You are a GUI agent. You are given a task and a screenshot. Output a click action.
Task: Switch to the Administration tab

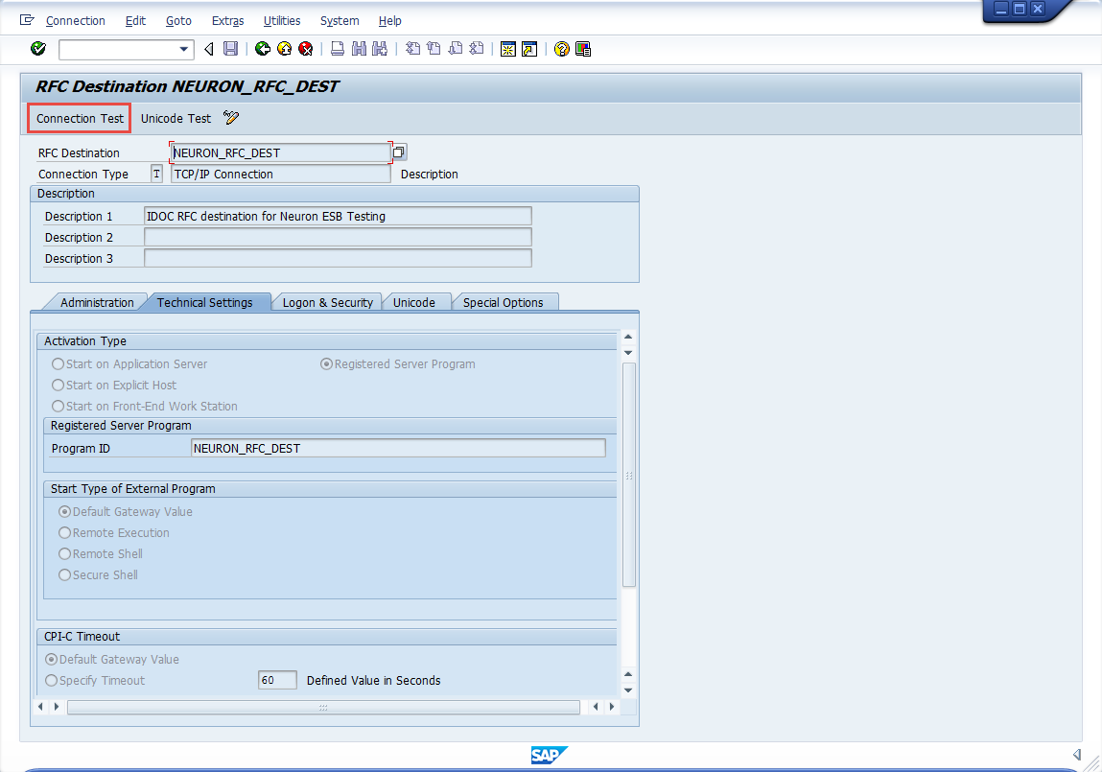point(96,302)
